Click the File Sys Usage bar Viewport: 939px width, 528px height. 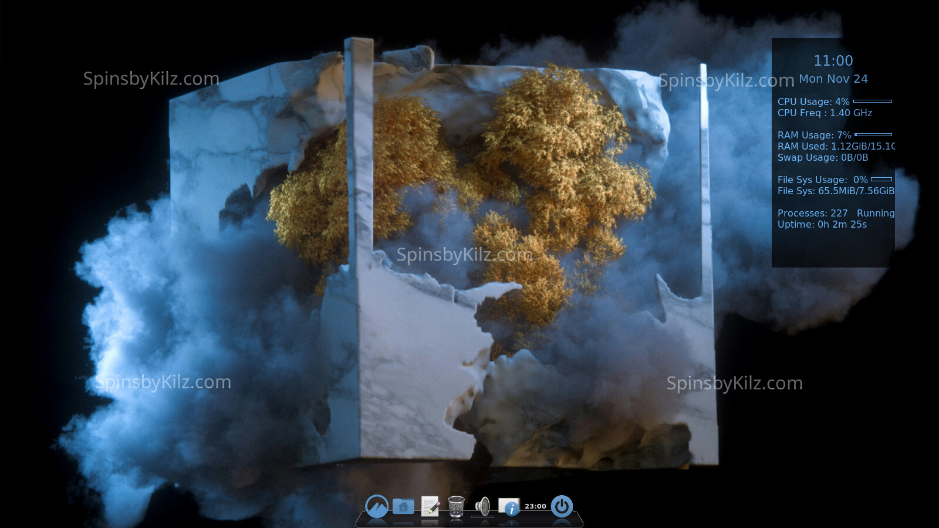pyautogui.click(x=881, y=180)
